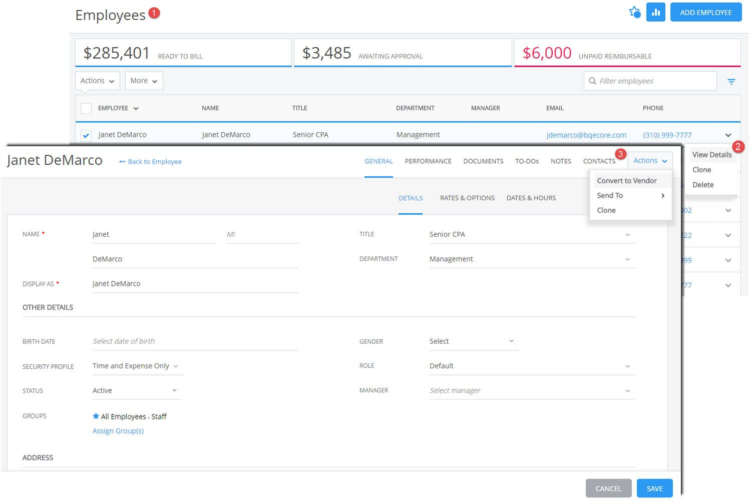The width and height of the screenshot is (749, 503).
Task: Click the CANCEL button
Action: click(608, 488)
